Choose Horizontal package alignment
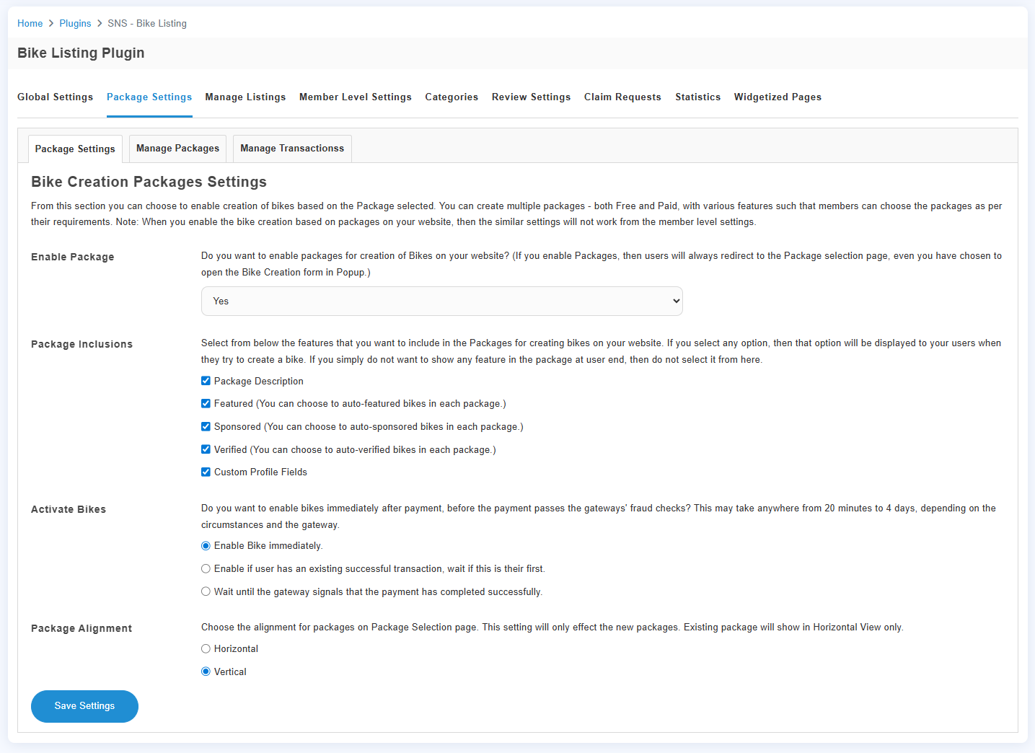The height and width of the screenshot is (753, 1035). pos(206,649)
